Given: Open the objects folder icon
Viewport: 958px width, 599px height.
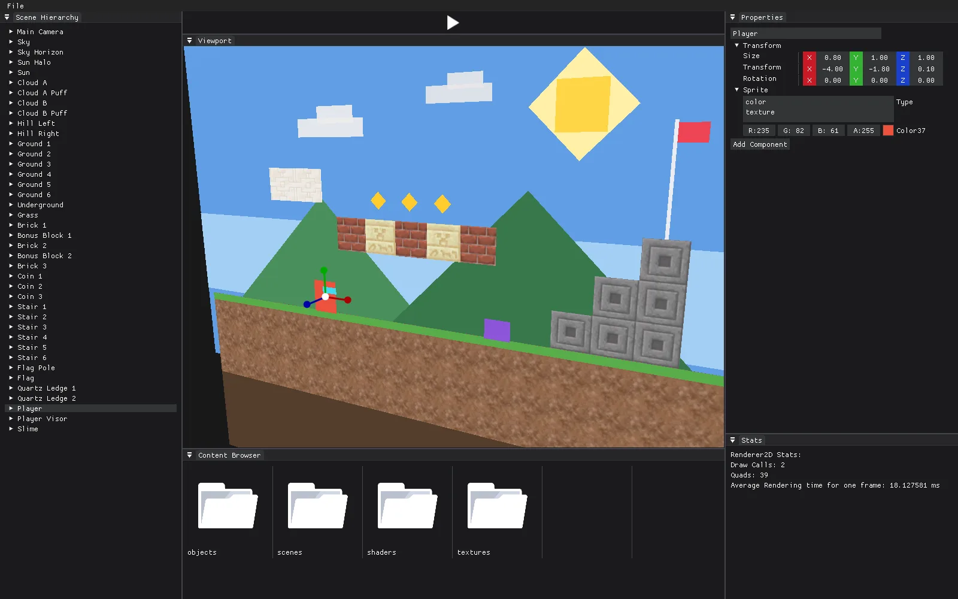Looking at the screenshot, I should point(228,506).
